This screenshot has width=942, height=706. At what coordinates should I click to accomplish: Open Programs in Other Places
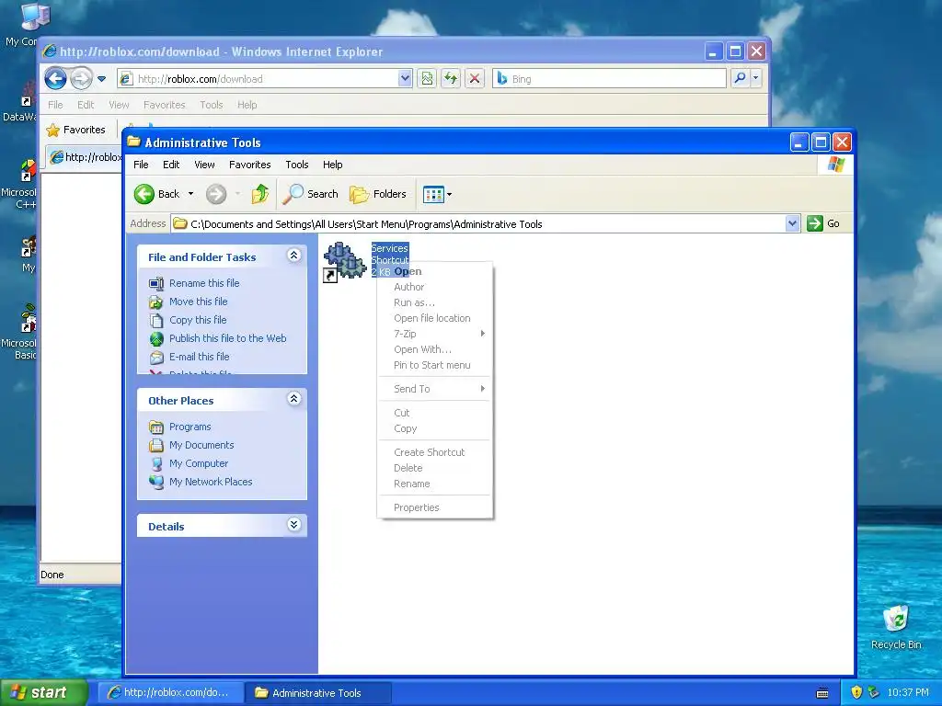[x=190, y=427]
